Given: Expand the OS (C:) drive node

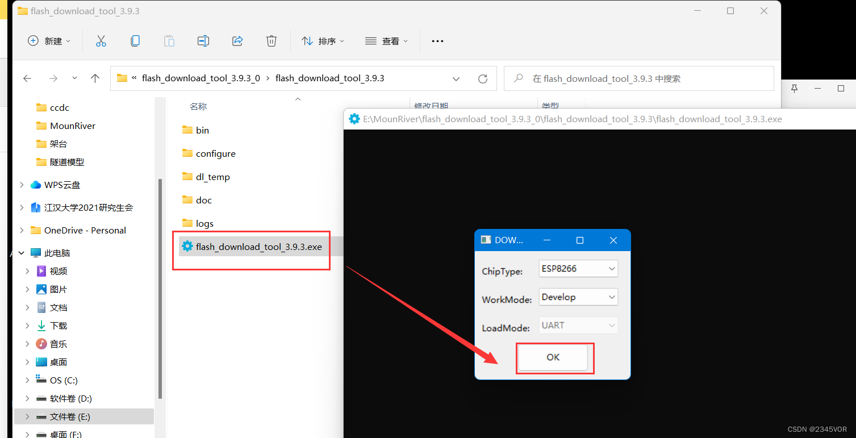Looking at the screenshot, I should coord(27,380).
